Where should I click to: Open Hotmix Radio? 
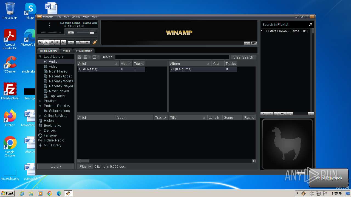[x=54, y=140]
